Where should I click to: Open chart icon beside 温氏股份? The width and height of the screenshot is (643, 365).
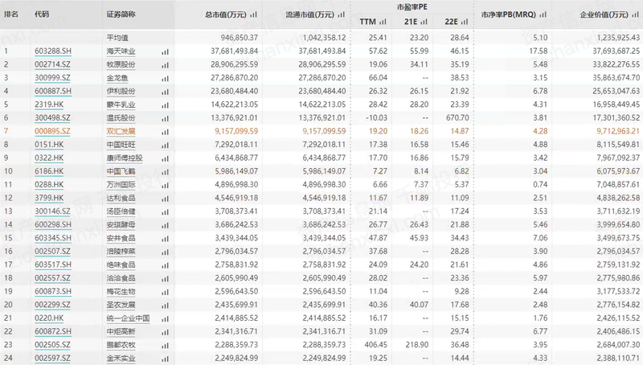165,118
